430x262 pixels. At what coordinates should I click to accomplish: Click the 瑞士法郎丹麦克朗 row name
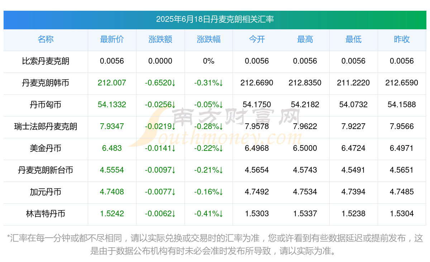[x=46, y=127]
